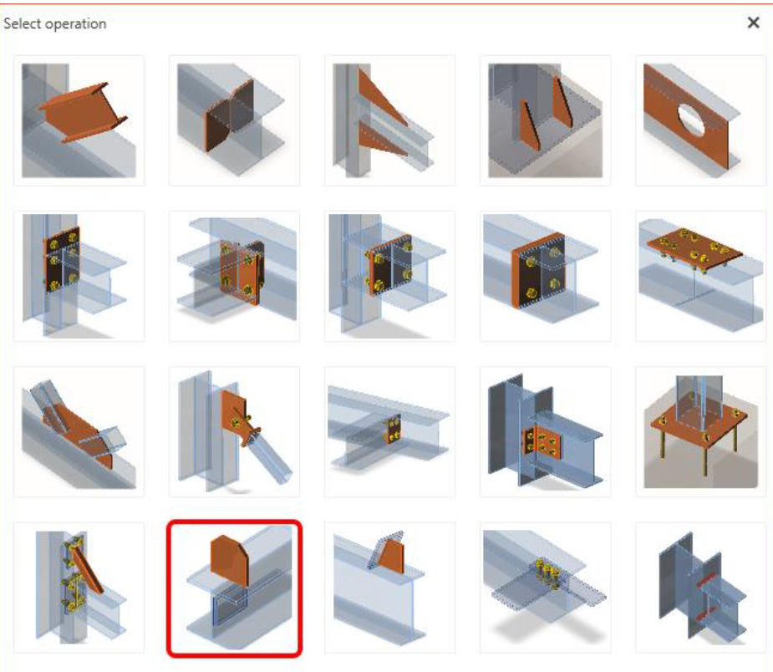Select the beam-to-beam double end plate splice

click(234, 276)
